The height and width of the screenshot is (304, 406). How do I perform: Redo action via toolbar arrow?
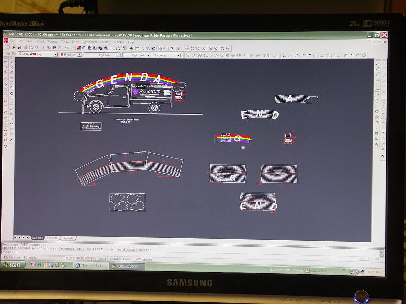72,48
